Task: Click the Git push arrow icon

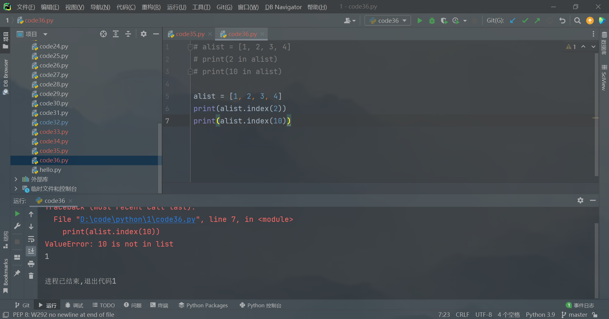Action: point(537,21)
